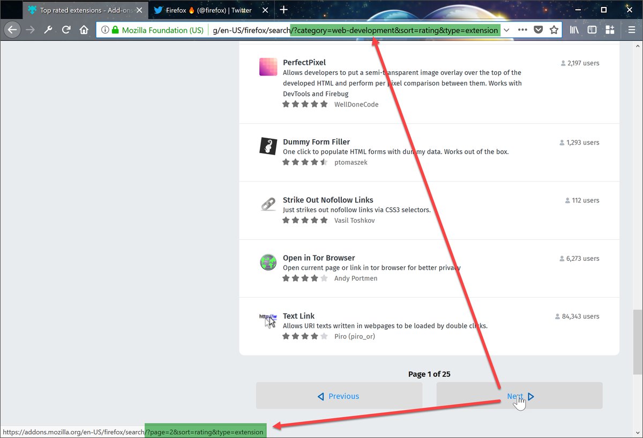Reload the current page

coord(66,30)
